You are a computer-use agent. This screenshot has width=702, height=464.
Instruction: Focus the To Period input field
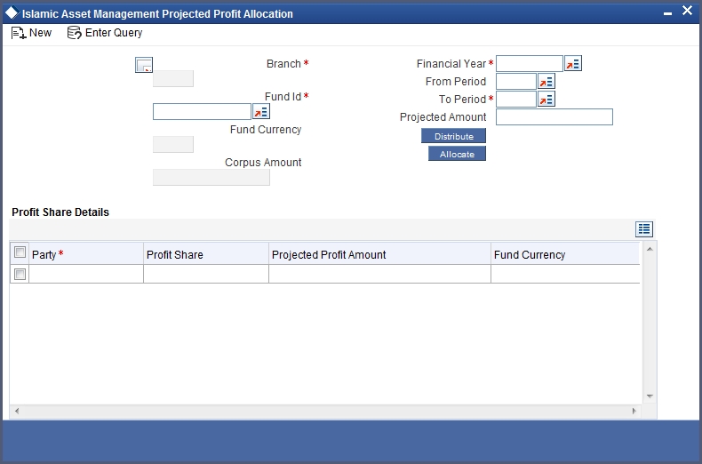coord(516,99)
